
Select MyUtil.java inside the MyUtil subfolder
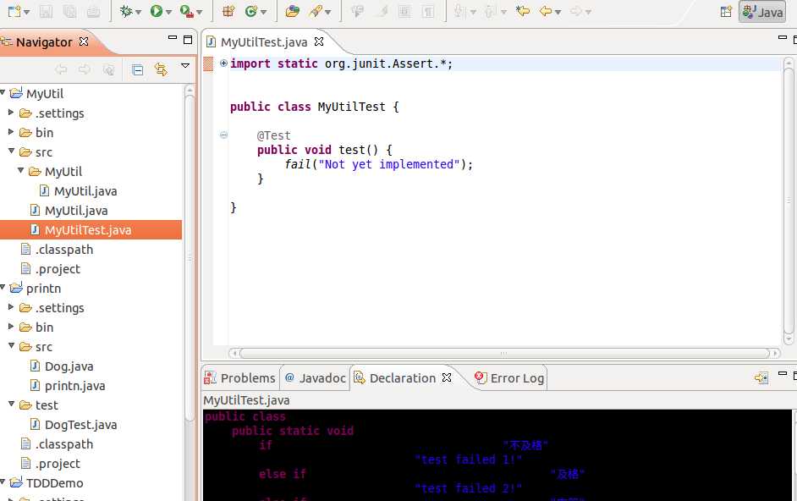tap(85, 191)
